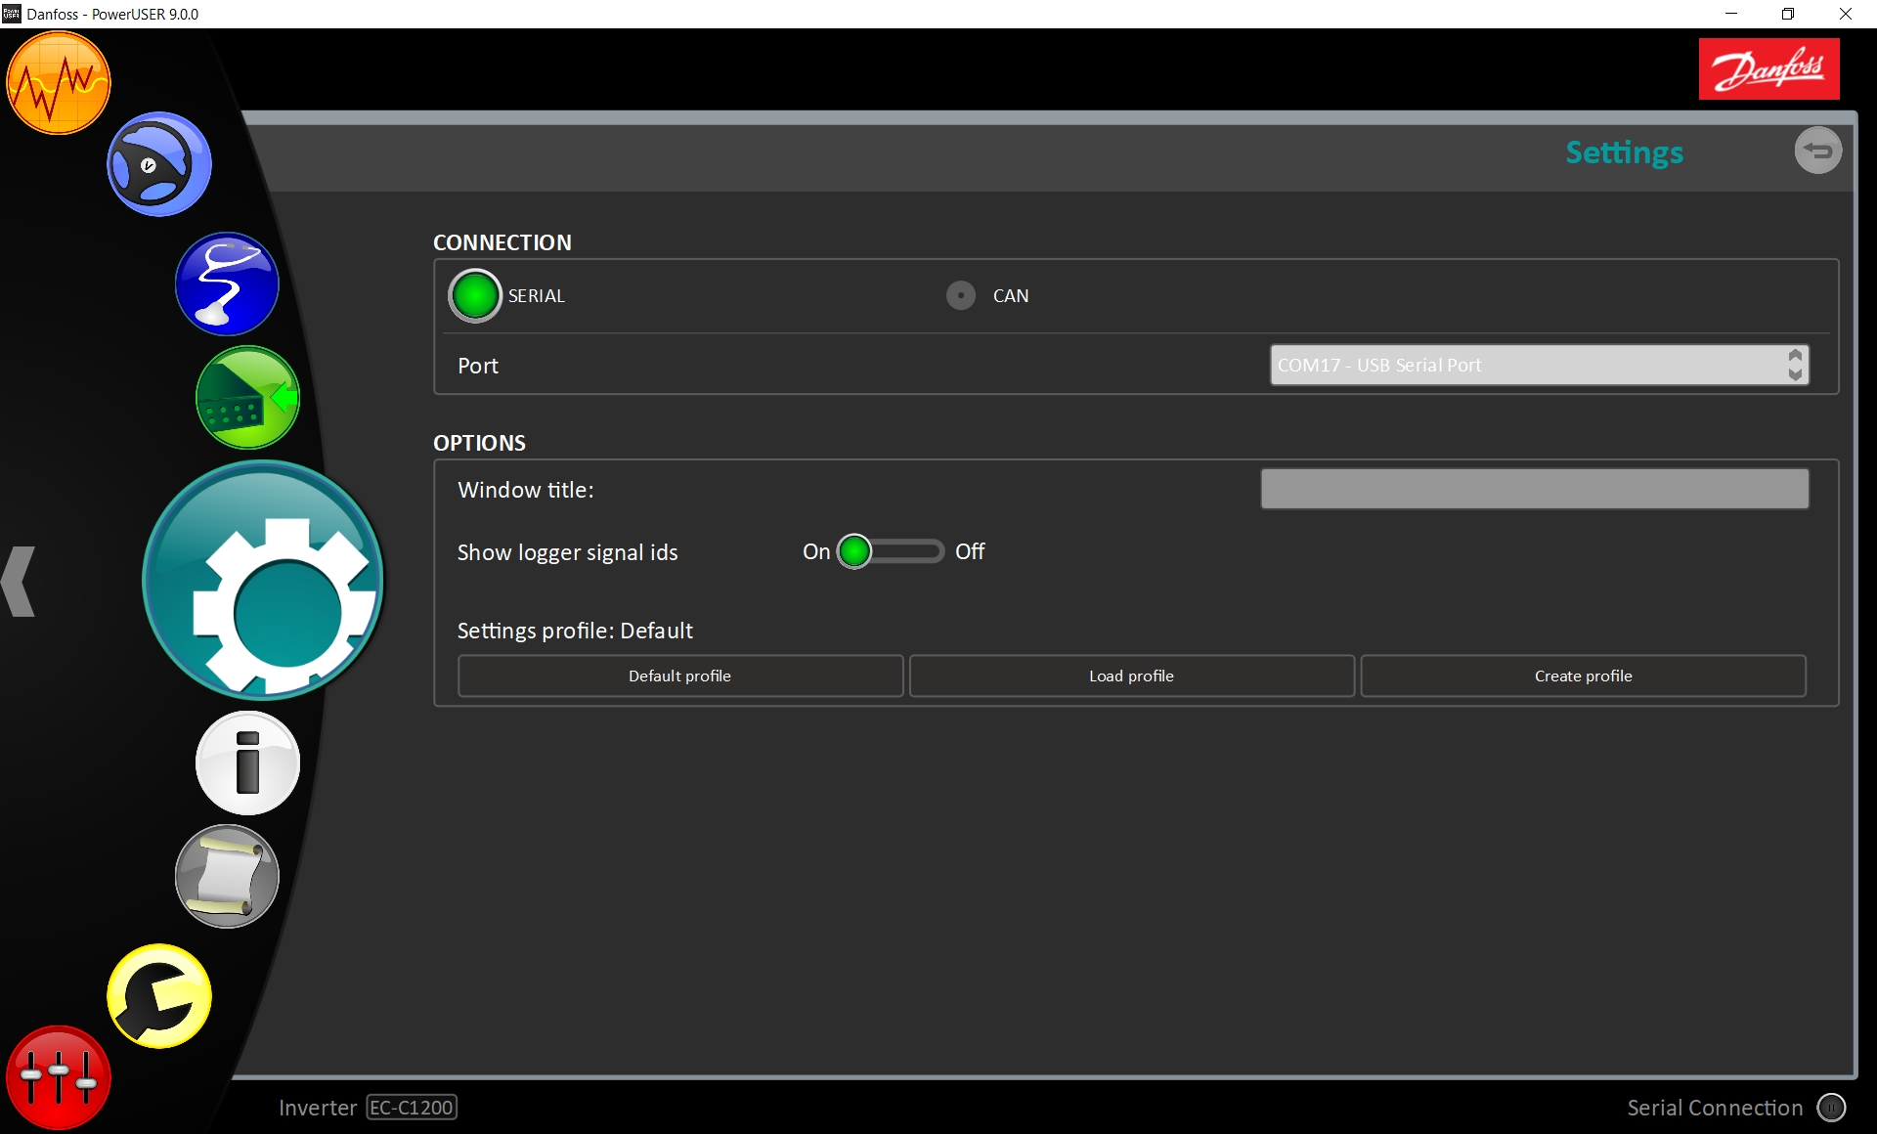Open the white Info icon
The height and width of the screenshot is (1134, 1877).
[x=247, y=763]
